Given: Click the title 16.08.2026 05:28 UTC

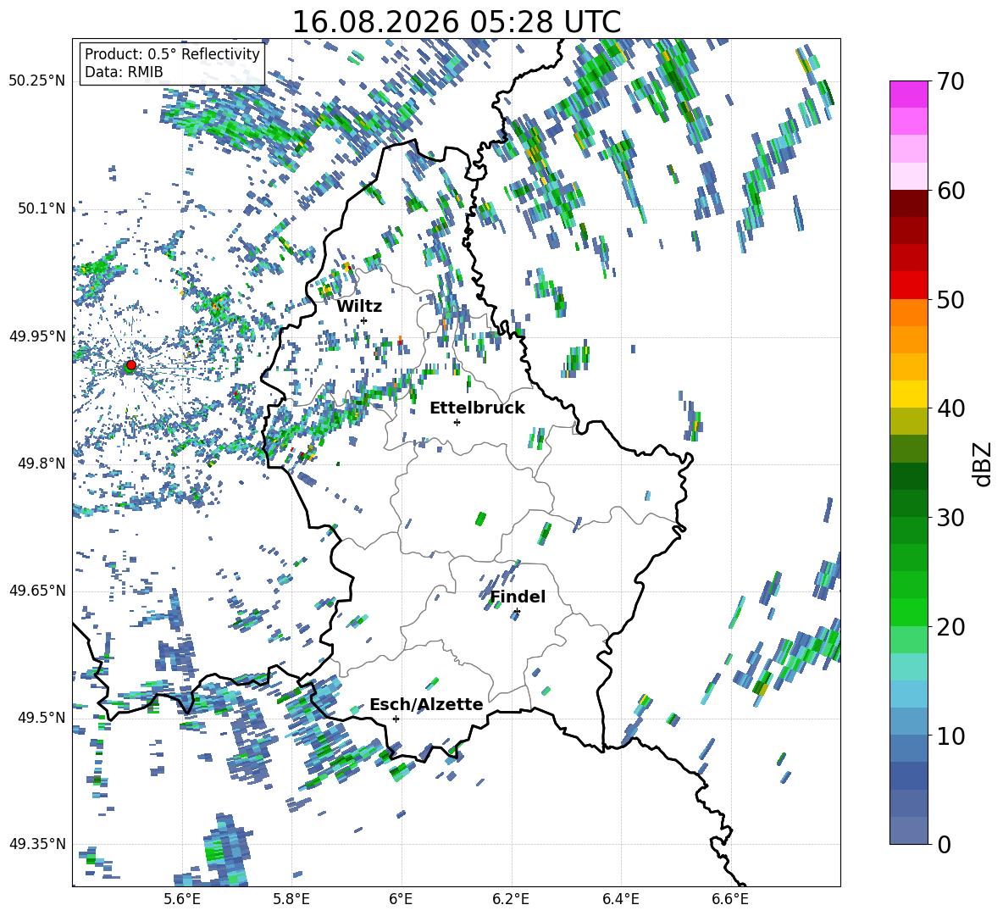Looking at the screenshot, I should point(456,22).
